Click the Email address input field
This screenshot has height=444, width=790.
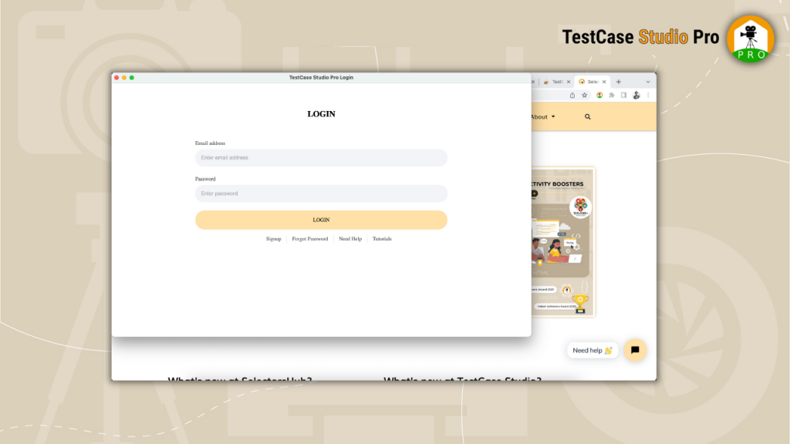click(321, 157)
